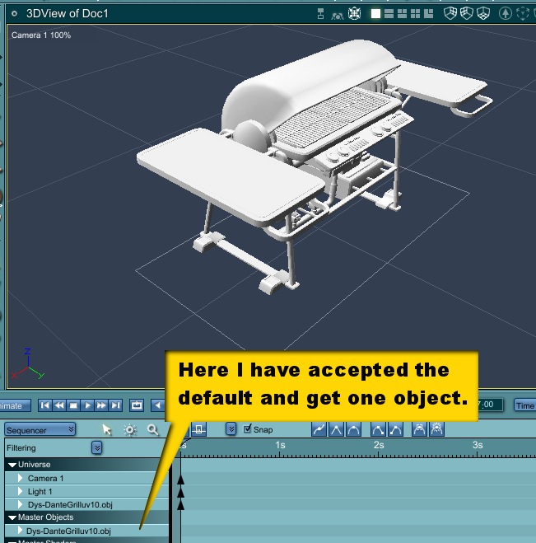Click the upward arrow circle icon
Viewport: 536px width, 543px height.
tap(505, 13)
